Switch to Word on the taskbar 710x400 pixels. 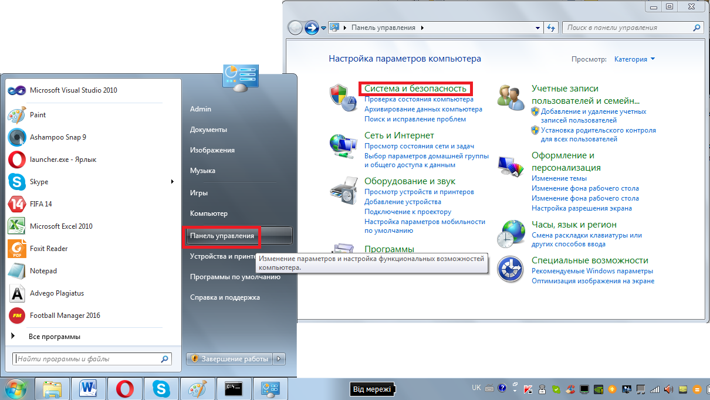pos(89,389)
